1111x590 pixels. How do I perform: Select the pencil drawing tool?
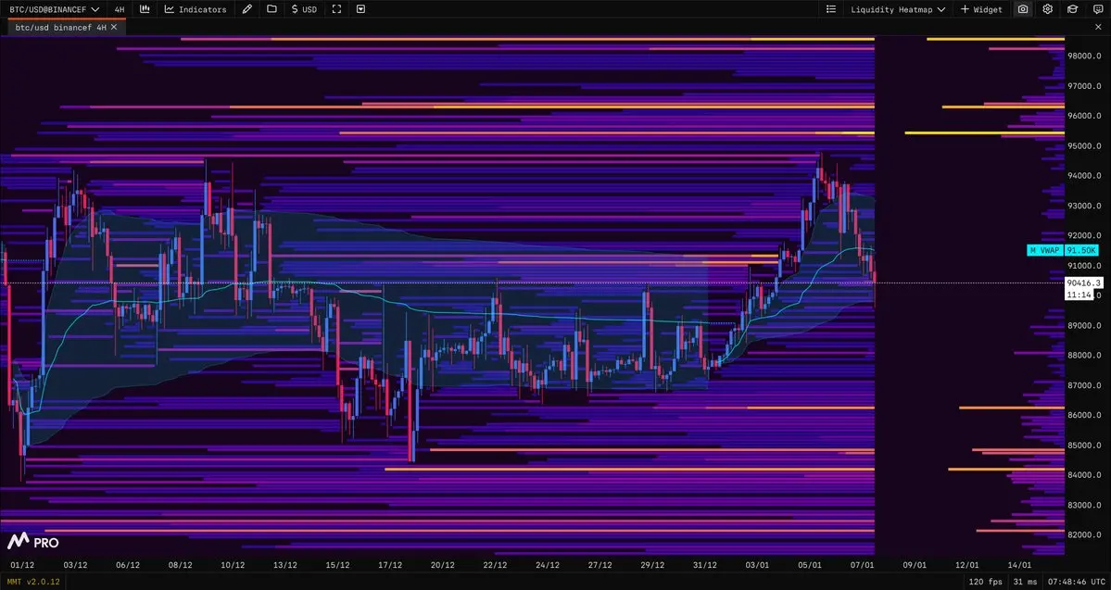pyautogui.click(x=246, y=9)
